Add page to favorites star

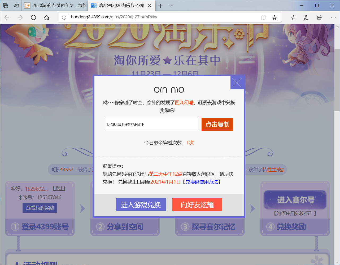click(274, 17)
